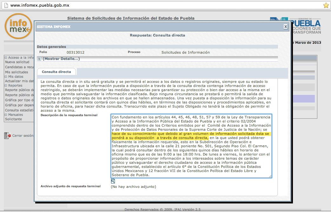Expand the Acceso a la info menu

coord(6,57)
